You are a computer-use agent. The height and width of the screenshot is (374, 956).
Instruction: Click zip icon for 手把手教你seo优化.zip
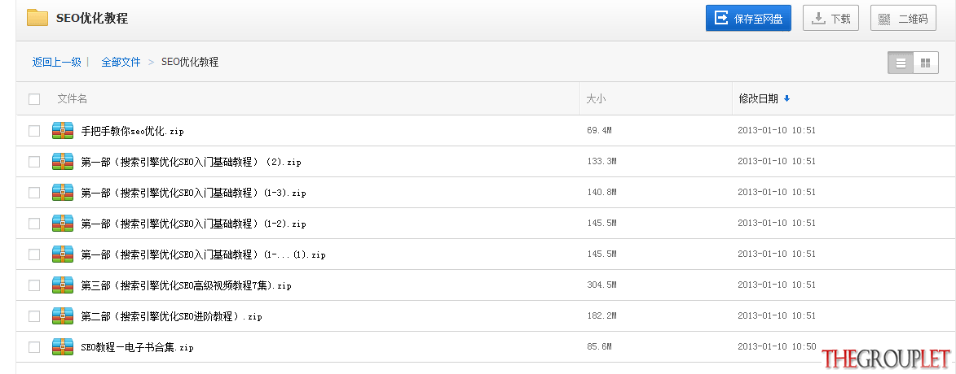tap(63, 131)
